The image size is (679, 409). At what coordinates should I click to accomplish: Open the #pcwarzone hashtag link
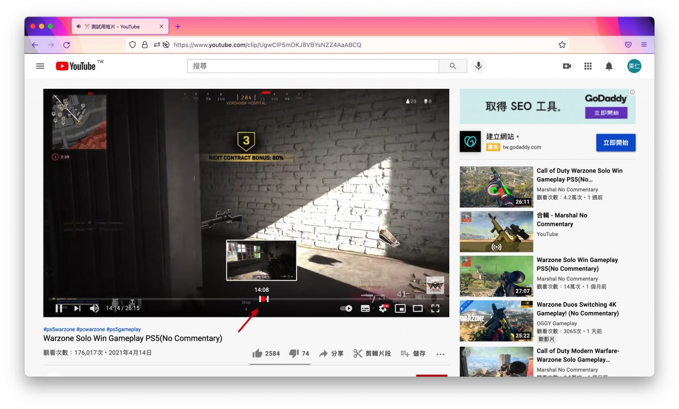click(x=91, y=329)
